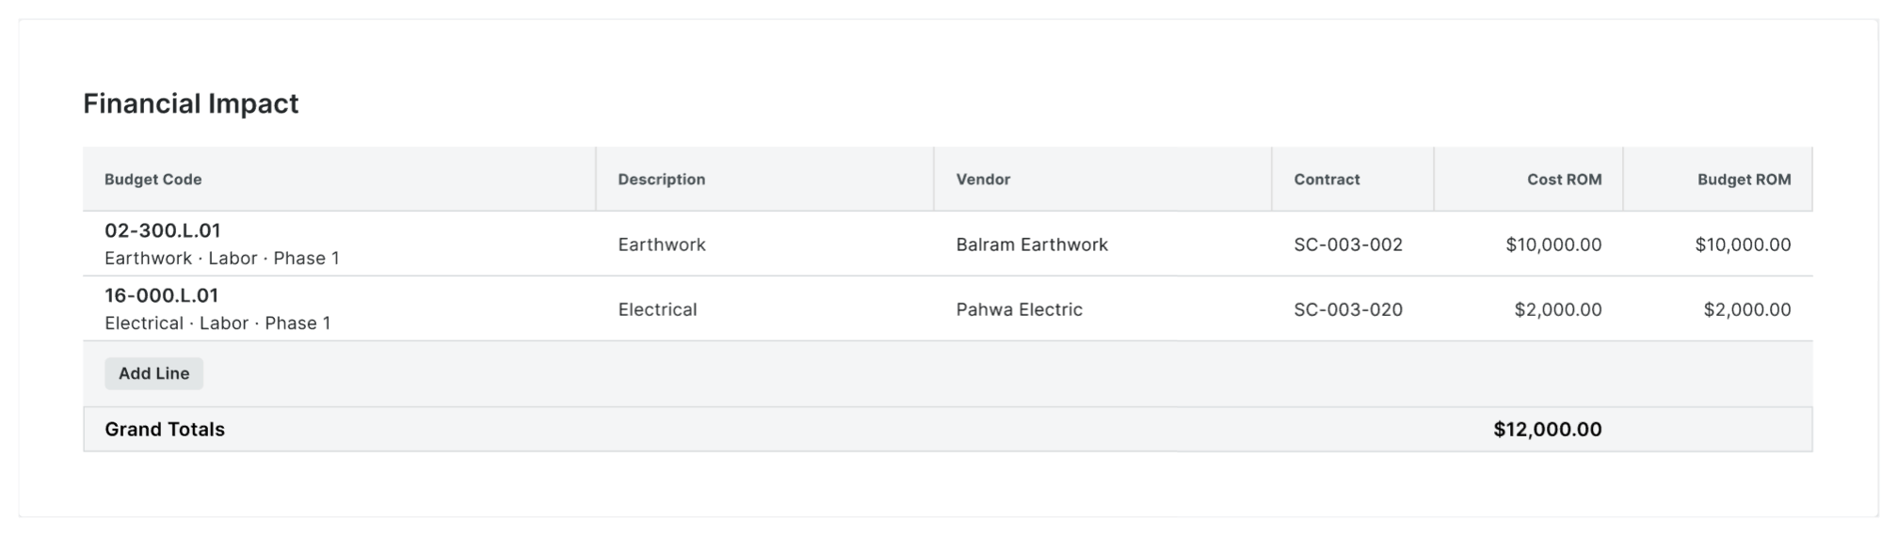Click contract SC-003-002
Image resolution: width=1898 pixels, height=536 pixels.
1348,244
